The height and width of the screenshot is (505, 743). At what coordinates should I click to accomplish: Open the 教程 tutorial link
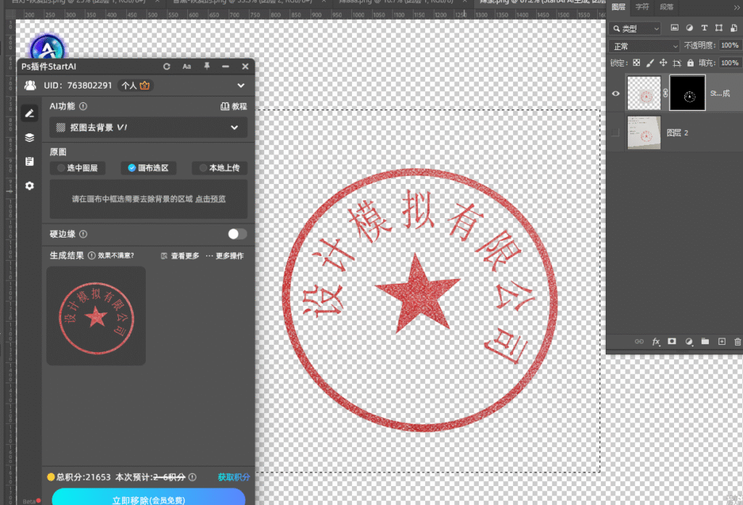point(234,107)
